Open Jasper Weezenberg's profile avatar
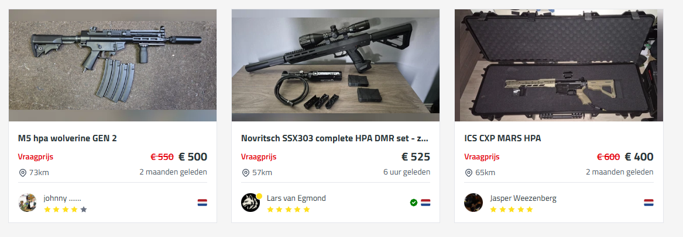683x237 pixels. pyautogui.click(x=473, y=203)
